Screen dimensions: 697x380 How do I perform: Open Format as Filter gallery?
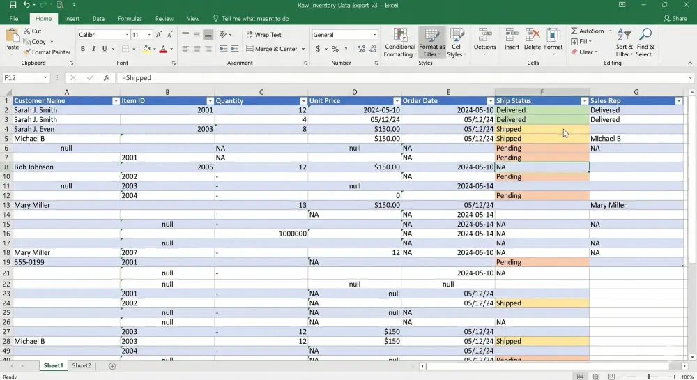click(431, 43)
